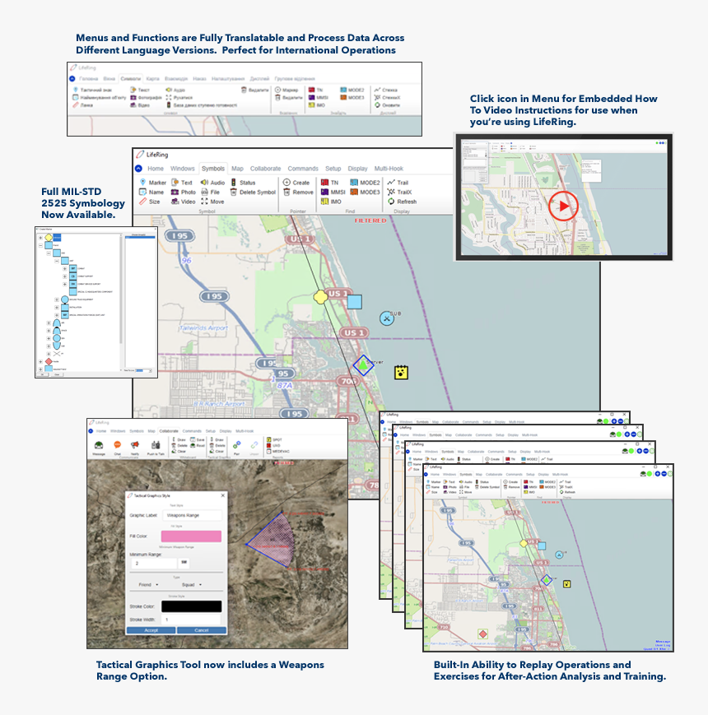Click TrailX in main LifeRing ribbon
Screen dimensions: 708x715
[399, 192]
